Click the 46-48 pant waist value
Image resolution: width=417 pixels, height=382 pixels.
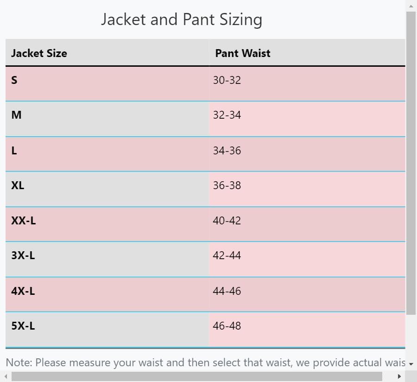(227, 325)
